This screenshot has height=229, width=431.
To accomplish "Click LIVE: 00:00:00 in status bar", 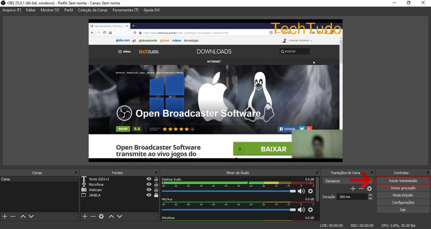I will point(331,226).
